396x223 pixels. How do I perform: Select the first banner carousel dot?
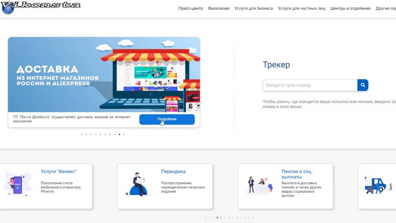click(x=82, y=135)
